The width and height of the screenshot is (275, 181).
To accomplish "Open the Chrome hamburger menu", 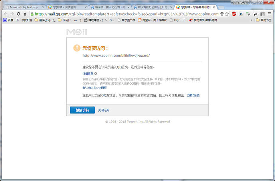I will tap(270, 14).
